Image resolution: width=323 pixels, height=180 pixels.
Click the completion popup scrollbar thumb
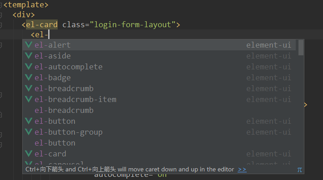click(301, 48)
